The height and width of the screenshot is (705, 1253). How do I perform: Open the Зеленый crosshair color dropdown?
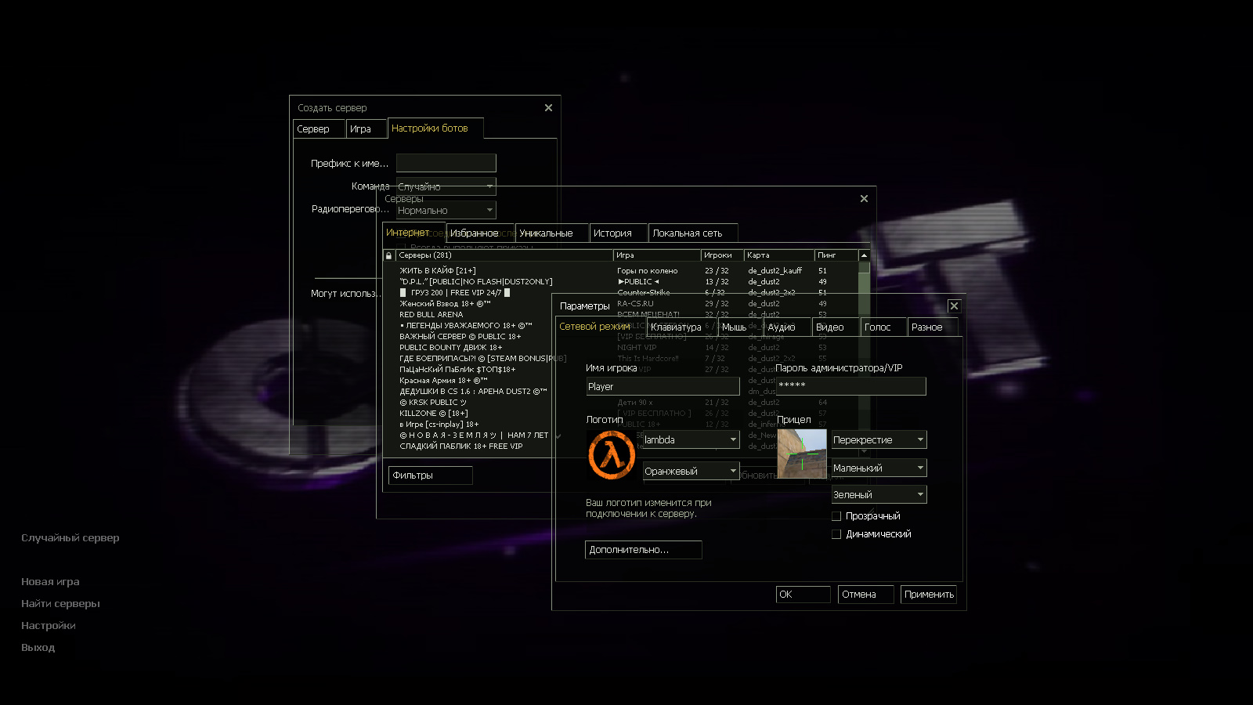(879, 495)
